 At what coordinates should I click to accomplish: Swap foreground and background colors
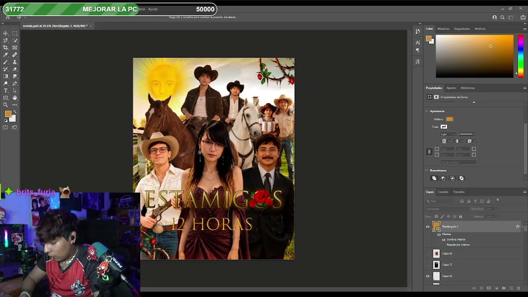pos(15,112)
